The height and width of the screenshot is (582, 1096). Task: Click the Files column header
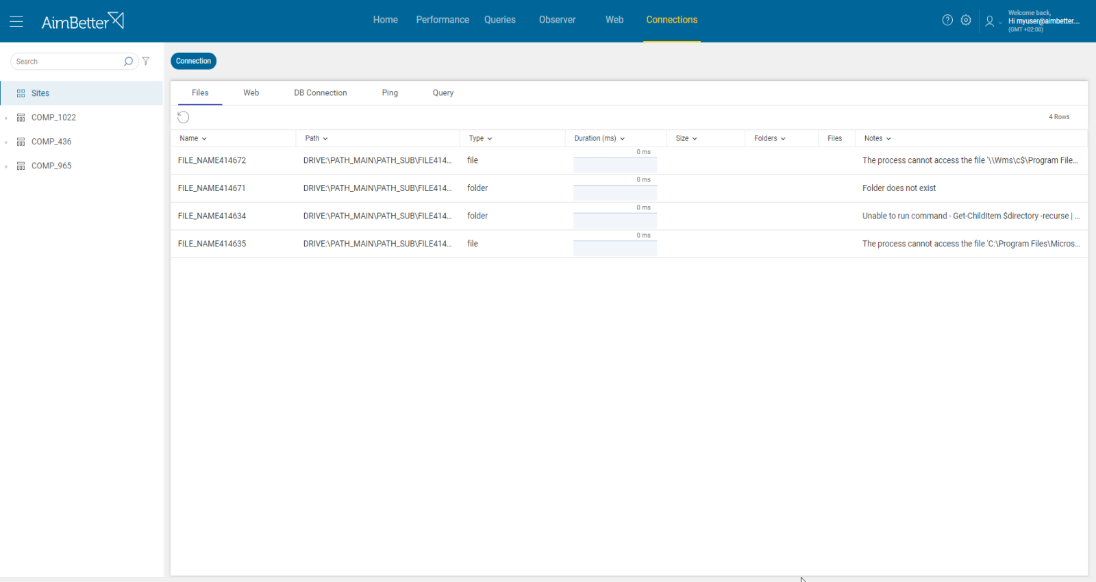(x=834, y=138)
